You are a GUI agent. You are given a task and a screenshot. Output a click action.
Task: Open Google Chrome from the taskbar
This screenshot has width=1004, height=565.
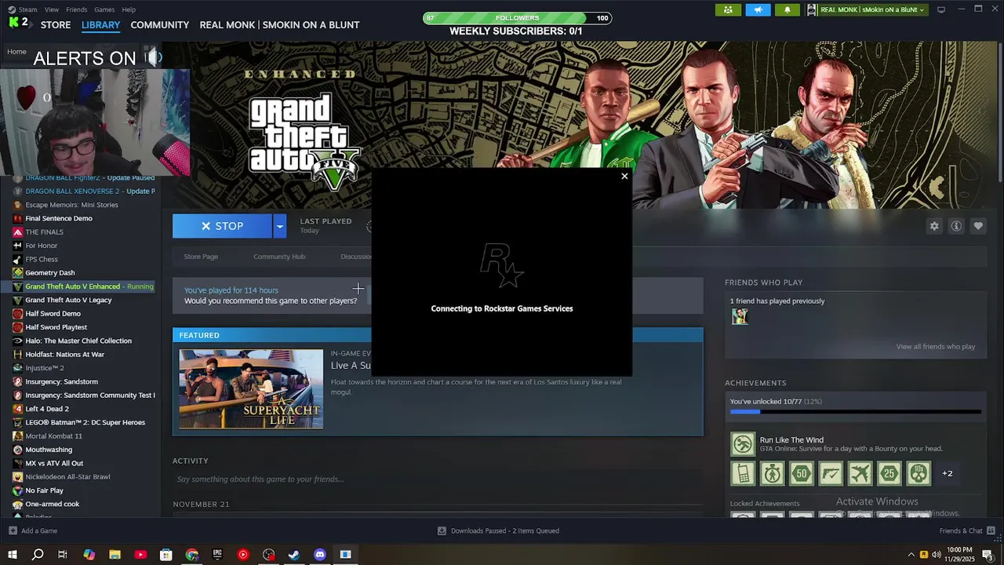(x=192, y=555)
